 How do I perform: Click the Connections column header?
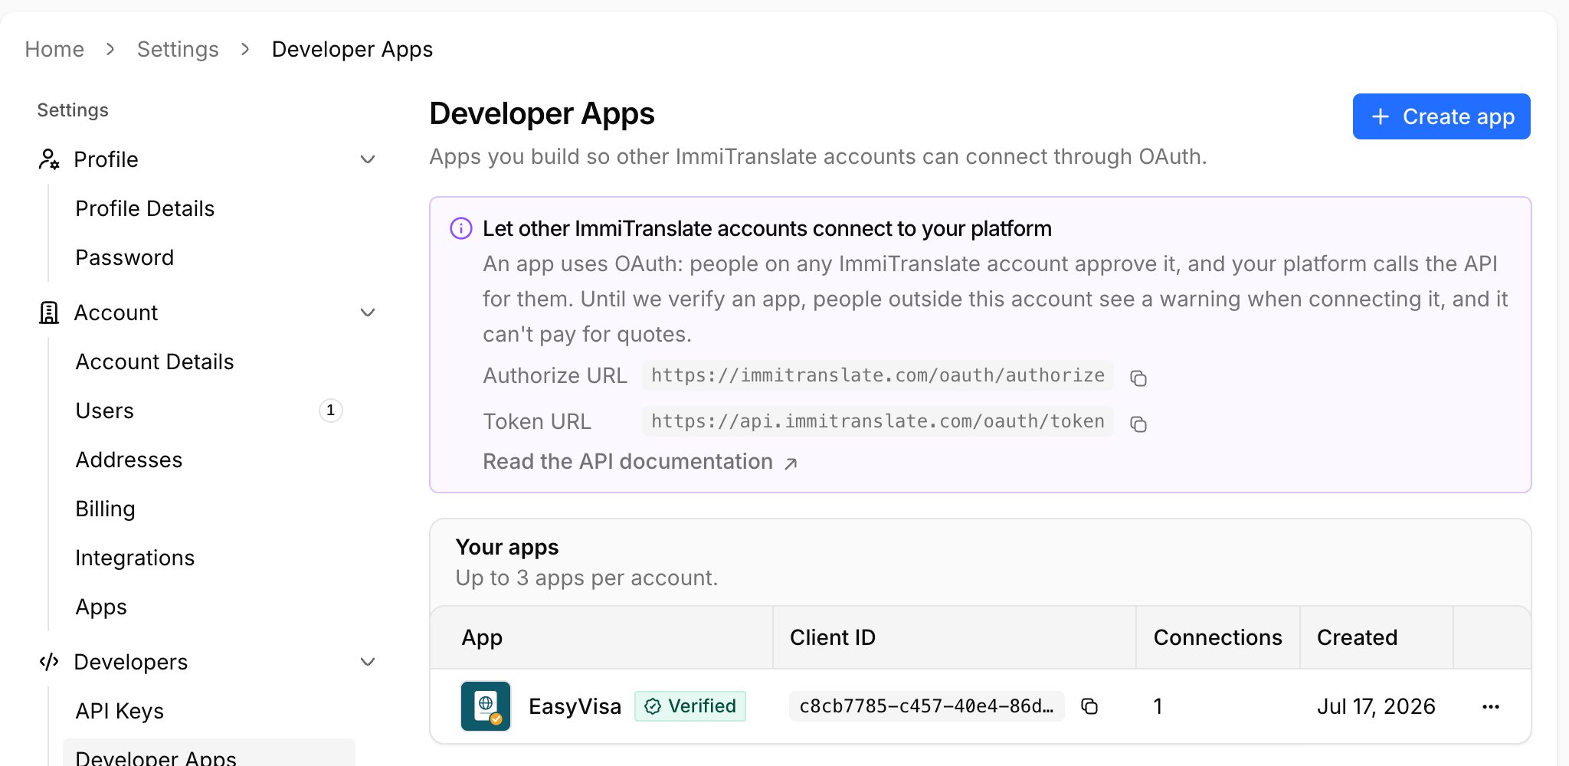click(x=1217, y=637)
